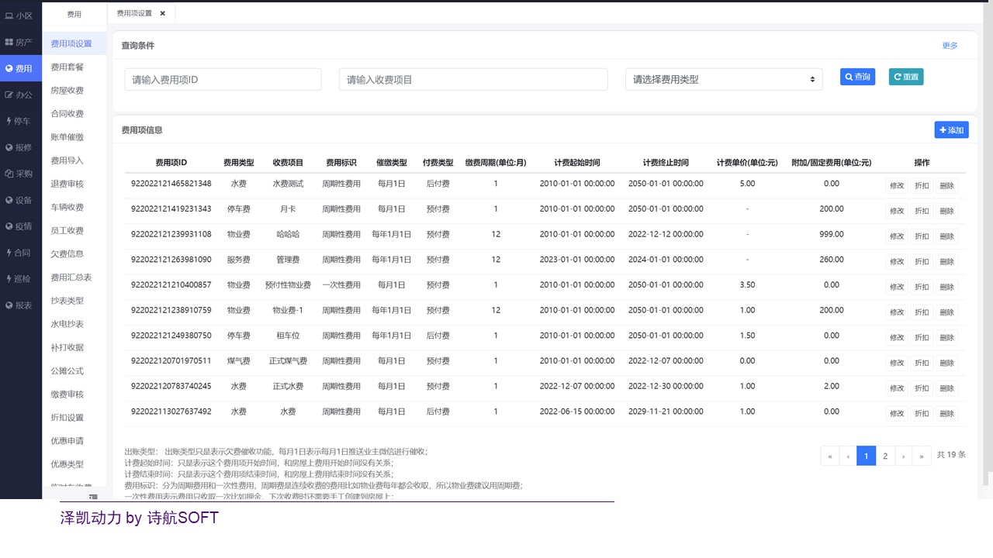The height and width of the screenshot is (558, 993).
Task: Click the 更多 link in query conditions
Action: [950, 46]
